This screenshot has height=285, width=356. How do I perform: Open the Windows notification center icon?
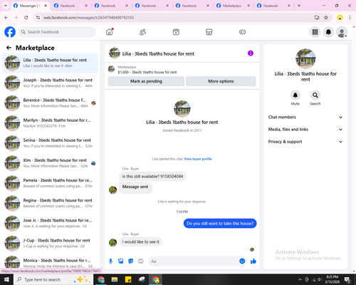[x=347, y=280]
